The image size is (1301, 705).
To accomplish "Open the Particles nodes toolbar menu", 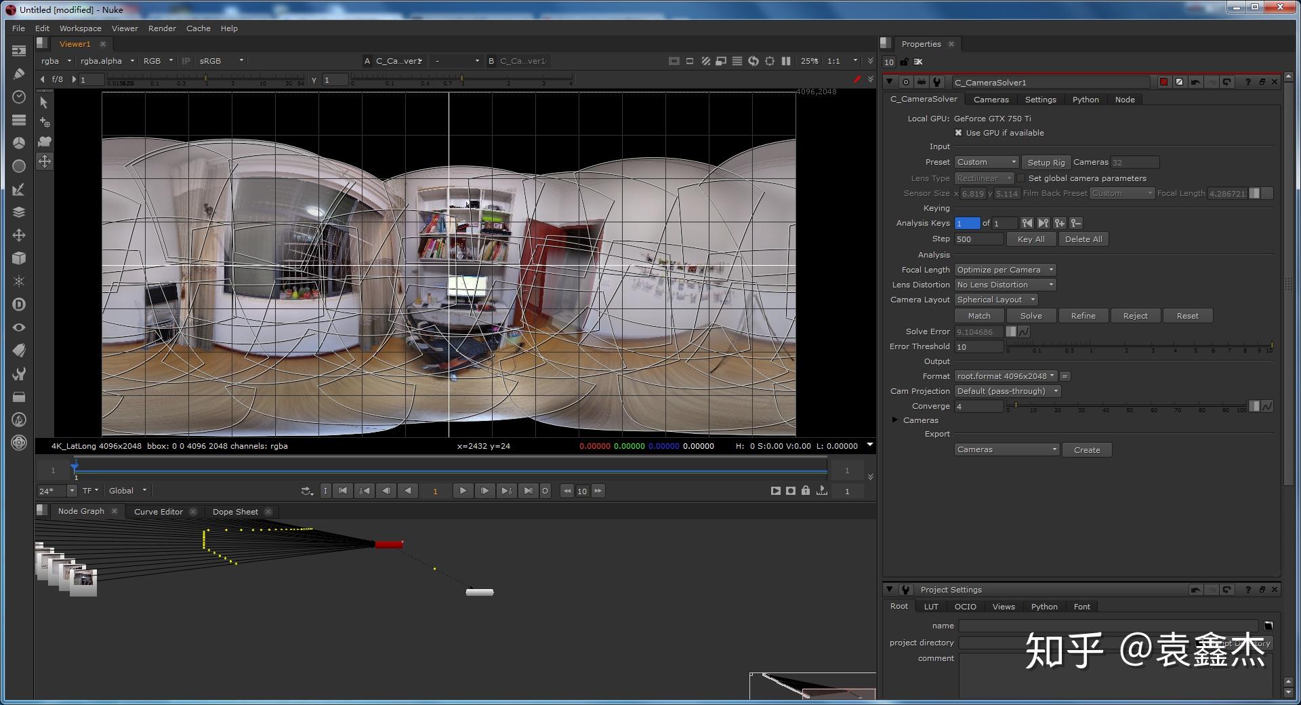I will pos(19,281).
